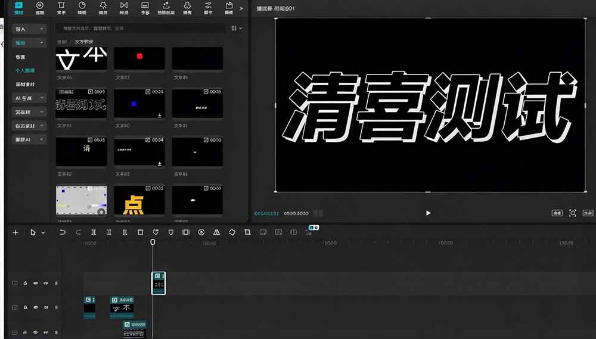596x339 pixels.
Task: Play the preview in the player
Action: [429, 213]
